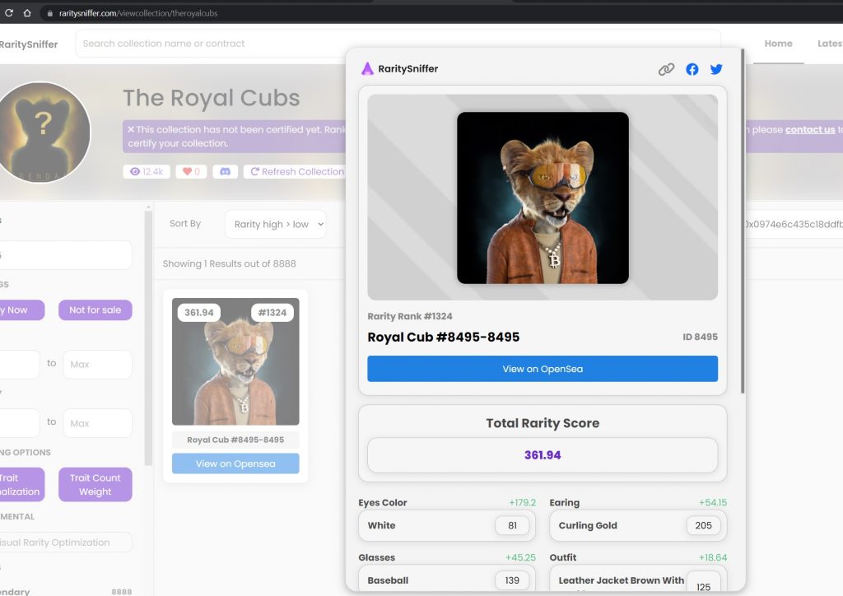The height and width of the screenshot is (596, 843).
Task: Share on Facebook icon
Action: 692,69
